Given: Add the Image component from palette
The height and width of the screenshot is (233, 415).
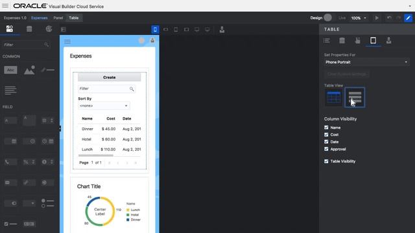Looking at the screenshot, I should [29, 70].
